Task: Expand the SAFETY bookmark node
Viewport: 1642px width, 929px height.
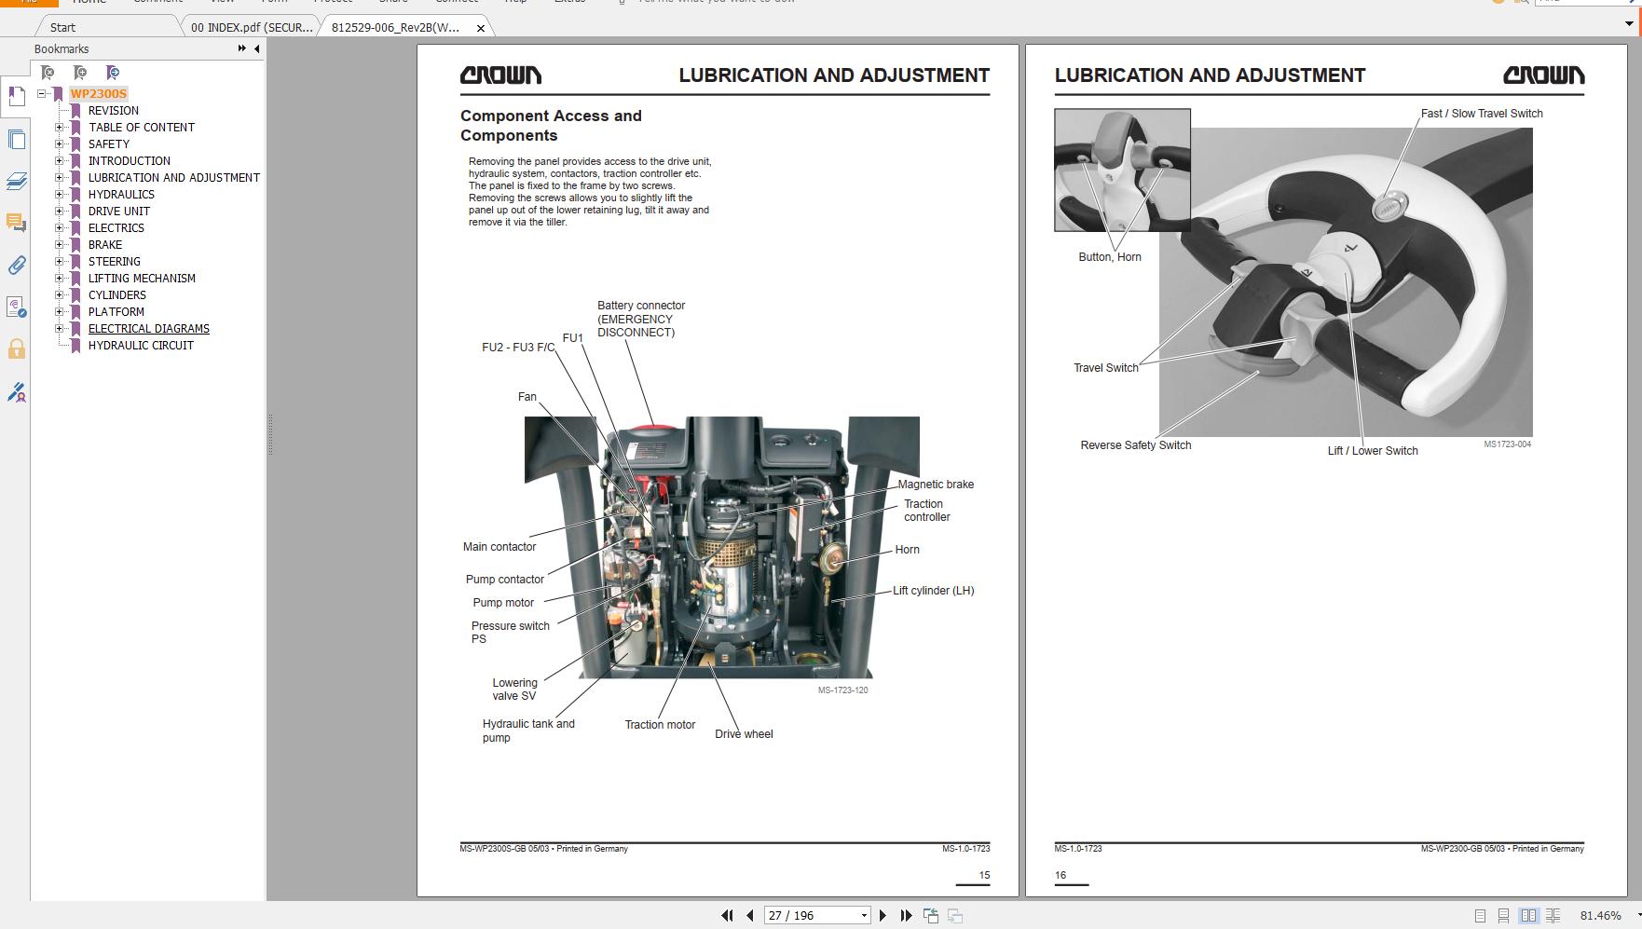Action: coord(60,143)
